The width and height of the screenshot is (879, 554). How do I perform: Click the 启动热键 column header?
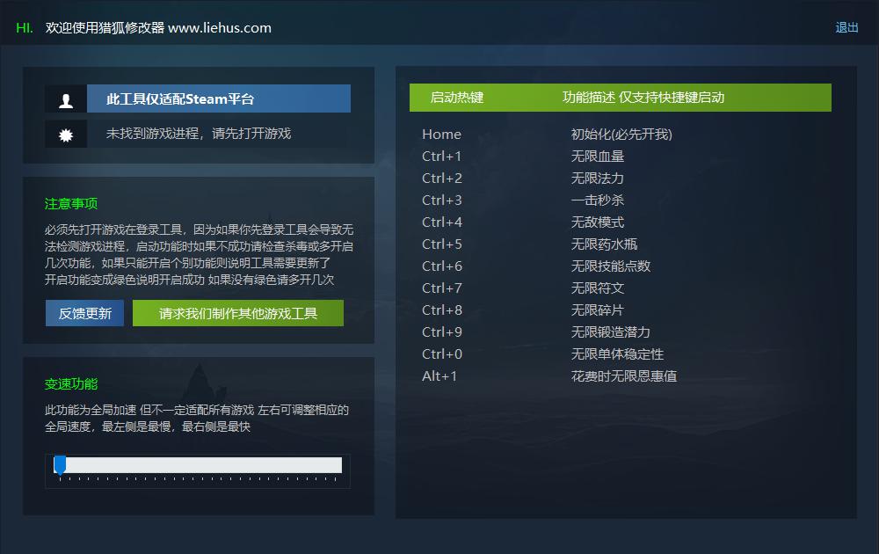click(457, 98)
